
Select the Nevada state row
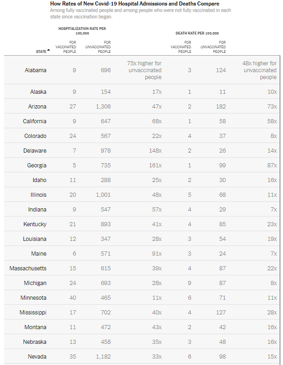tap(142, 356)
